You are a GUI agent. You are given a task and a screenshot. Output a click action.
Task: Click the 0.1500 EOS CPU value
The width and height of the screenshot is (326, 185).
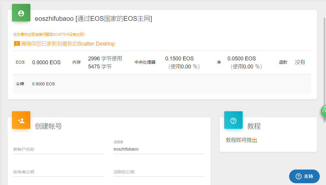pos(180,59)
